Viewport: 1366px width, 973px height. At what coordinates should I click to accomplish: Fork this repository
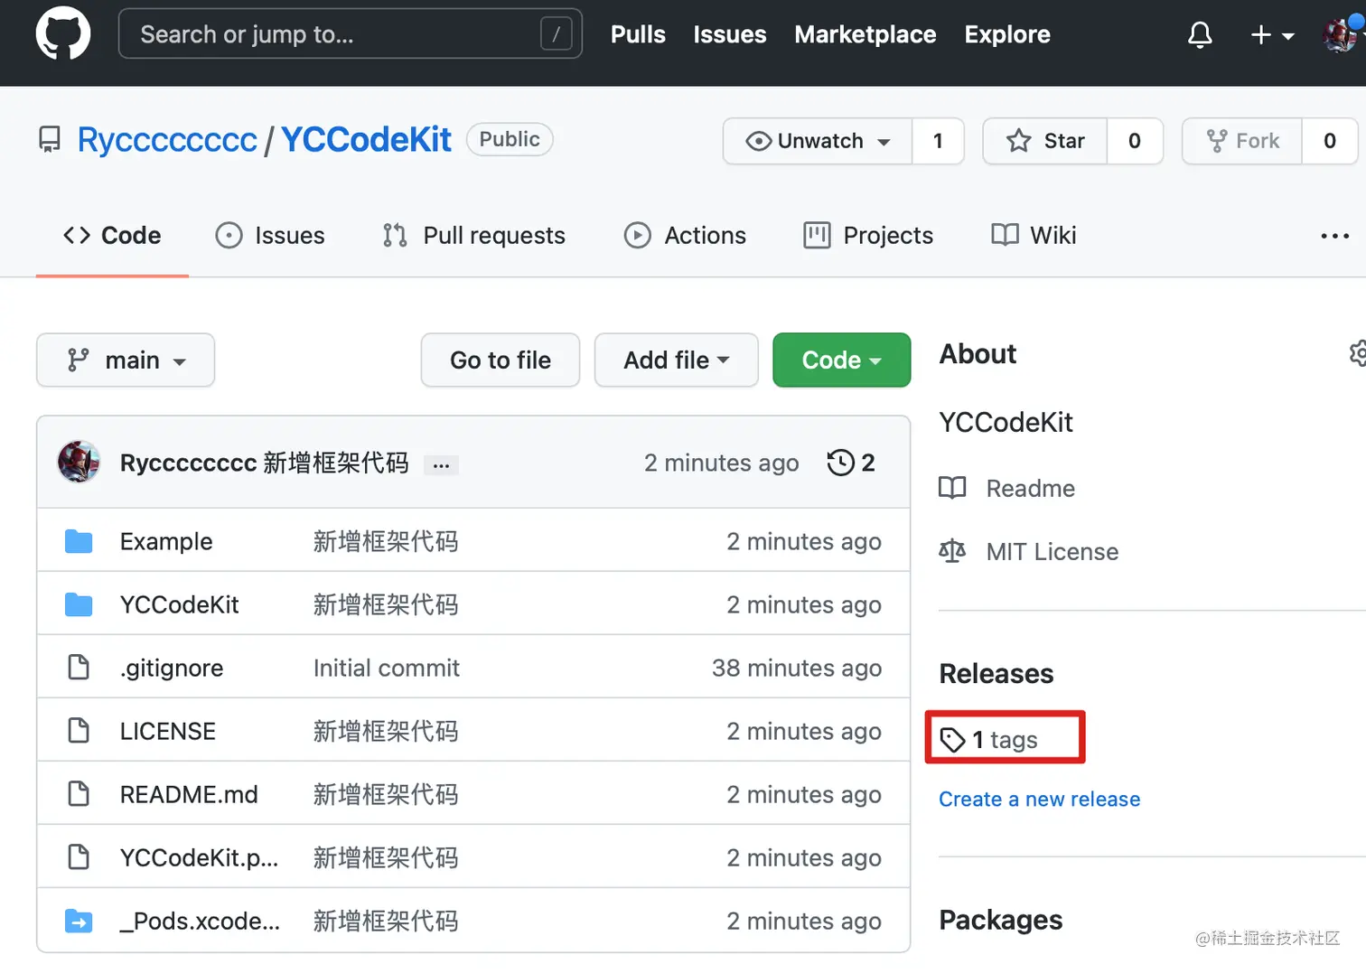[1242, 141]
